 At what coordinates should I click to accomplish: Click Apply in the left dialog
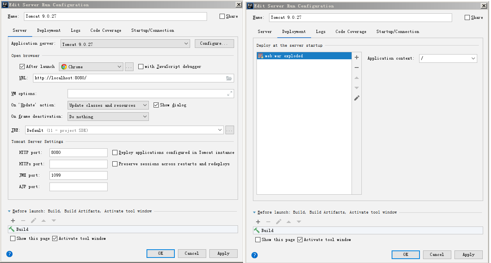pos(224,254)
